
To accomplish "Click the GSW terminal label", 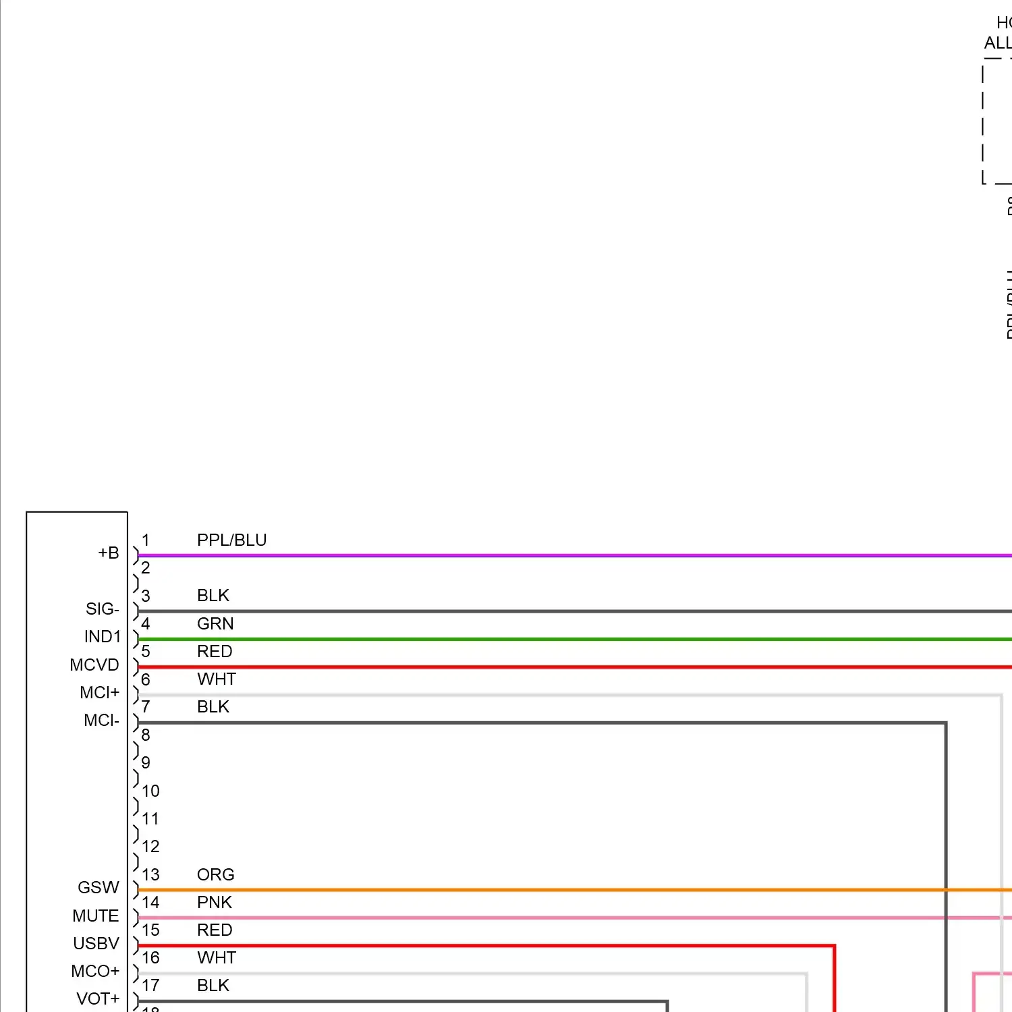I will pos(99,888).
